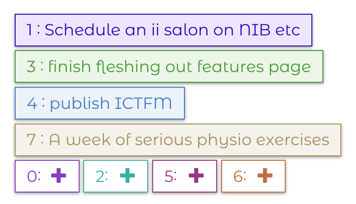This screenshot has height=204, width=356.
Task: Click the '0:' label of the empty slot
Action: click(x=34, y=176)
